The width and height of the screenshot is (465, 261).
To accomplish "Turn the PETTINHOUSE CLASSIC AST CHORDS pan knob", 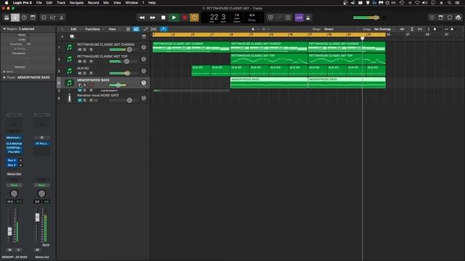I will pyautogui.click(x=144, y=47).
